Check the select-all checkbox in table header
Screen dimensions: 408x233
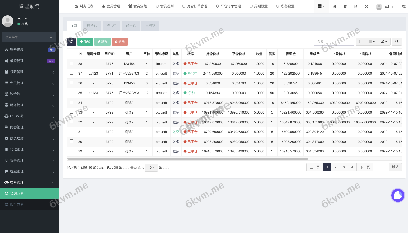72,54
